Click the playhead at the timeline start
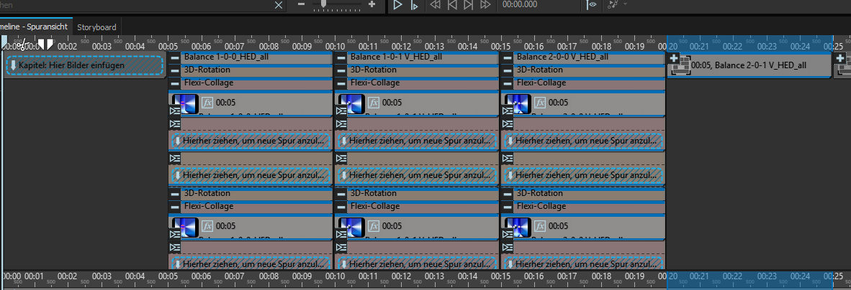The image size is (851, 290). click(x=4, y=42)
